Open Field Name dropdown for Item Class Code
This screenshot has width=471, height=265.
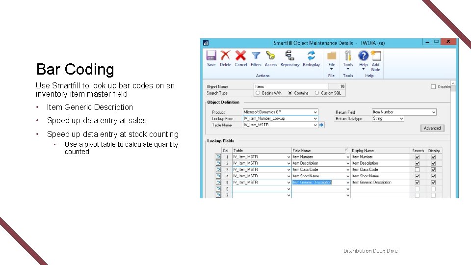pyautogui.click(x=348, y=169)
